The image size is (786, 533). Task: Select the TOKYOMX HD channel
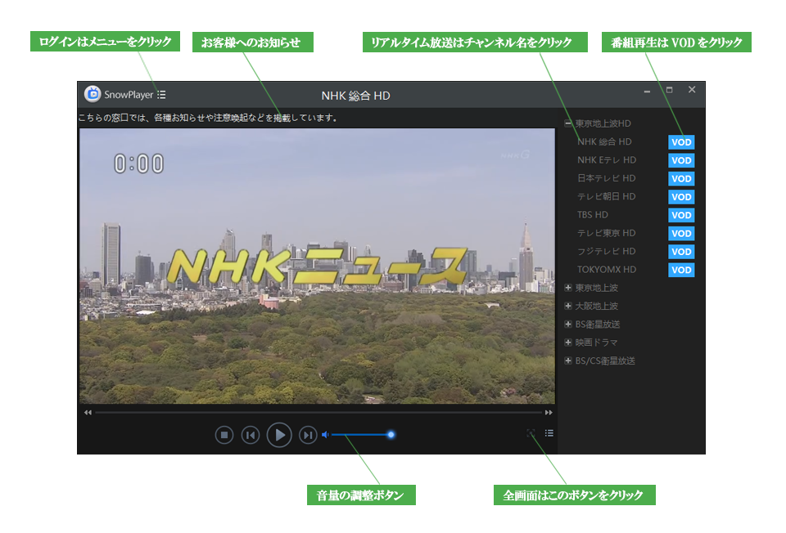607,270
